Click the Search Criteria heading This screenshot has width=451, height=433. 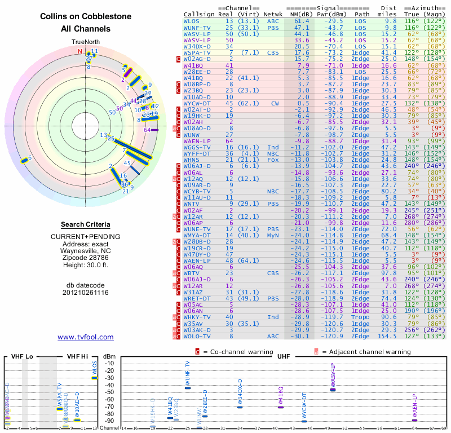tap(86, 224)
